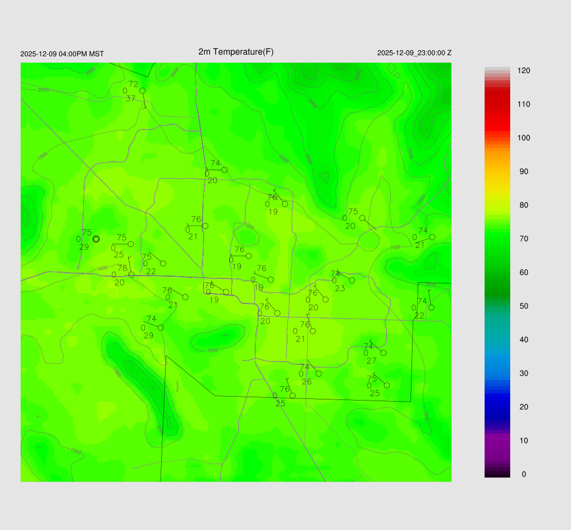The width and height of the screenshot is (571, 530).
Task: Select the station circle with 74 and 22
Action: [x=431, y=307]
